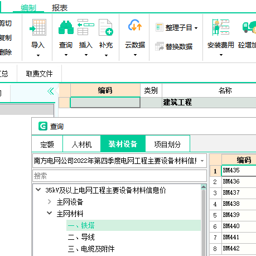Open the 整理子目 dropdown arrow

click(196, 28)
